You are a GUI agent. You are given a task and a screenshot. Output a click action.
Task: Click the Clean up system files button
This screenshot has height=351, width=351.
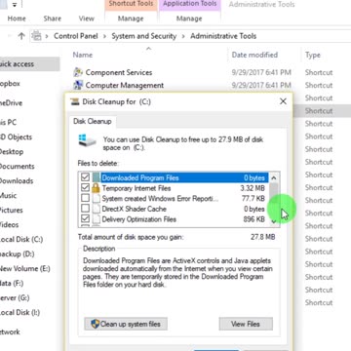pos(126,324)
